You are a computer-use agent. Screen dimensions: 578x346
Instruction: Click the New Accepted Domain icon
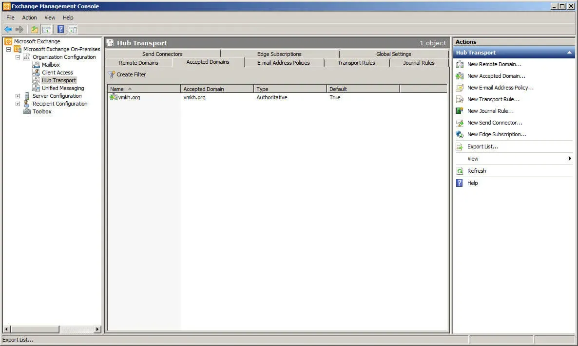click(460, 76)
